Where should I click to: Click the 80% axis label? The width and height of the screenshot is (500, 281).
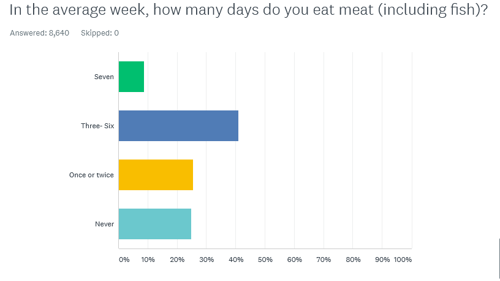(x=353, y=260)
